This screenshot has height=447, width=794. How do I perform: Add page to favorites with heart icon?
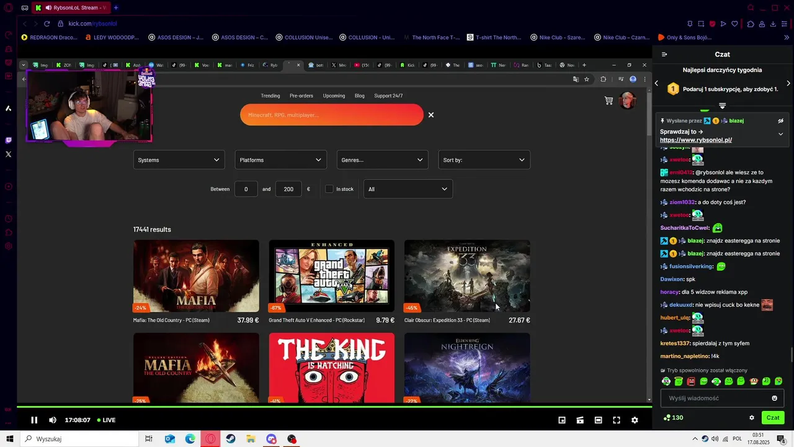tap(734, 24)
